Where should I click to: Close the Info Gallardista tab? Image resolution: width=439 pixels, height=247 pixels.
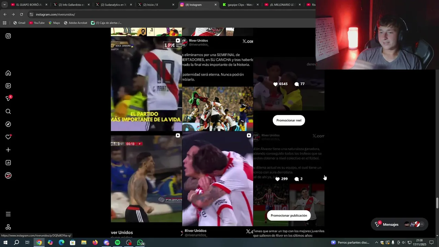point(88,5)
